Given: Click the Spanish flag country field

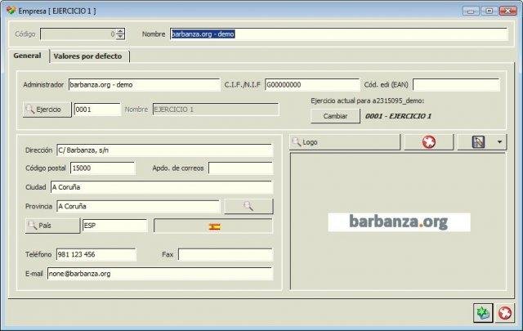Looking at the screenshot, I should point(212,226).
